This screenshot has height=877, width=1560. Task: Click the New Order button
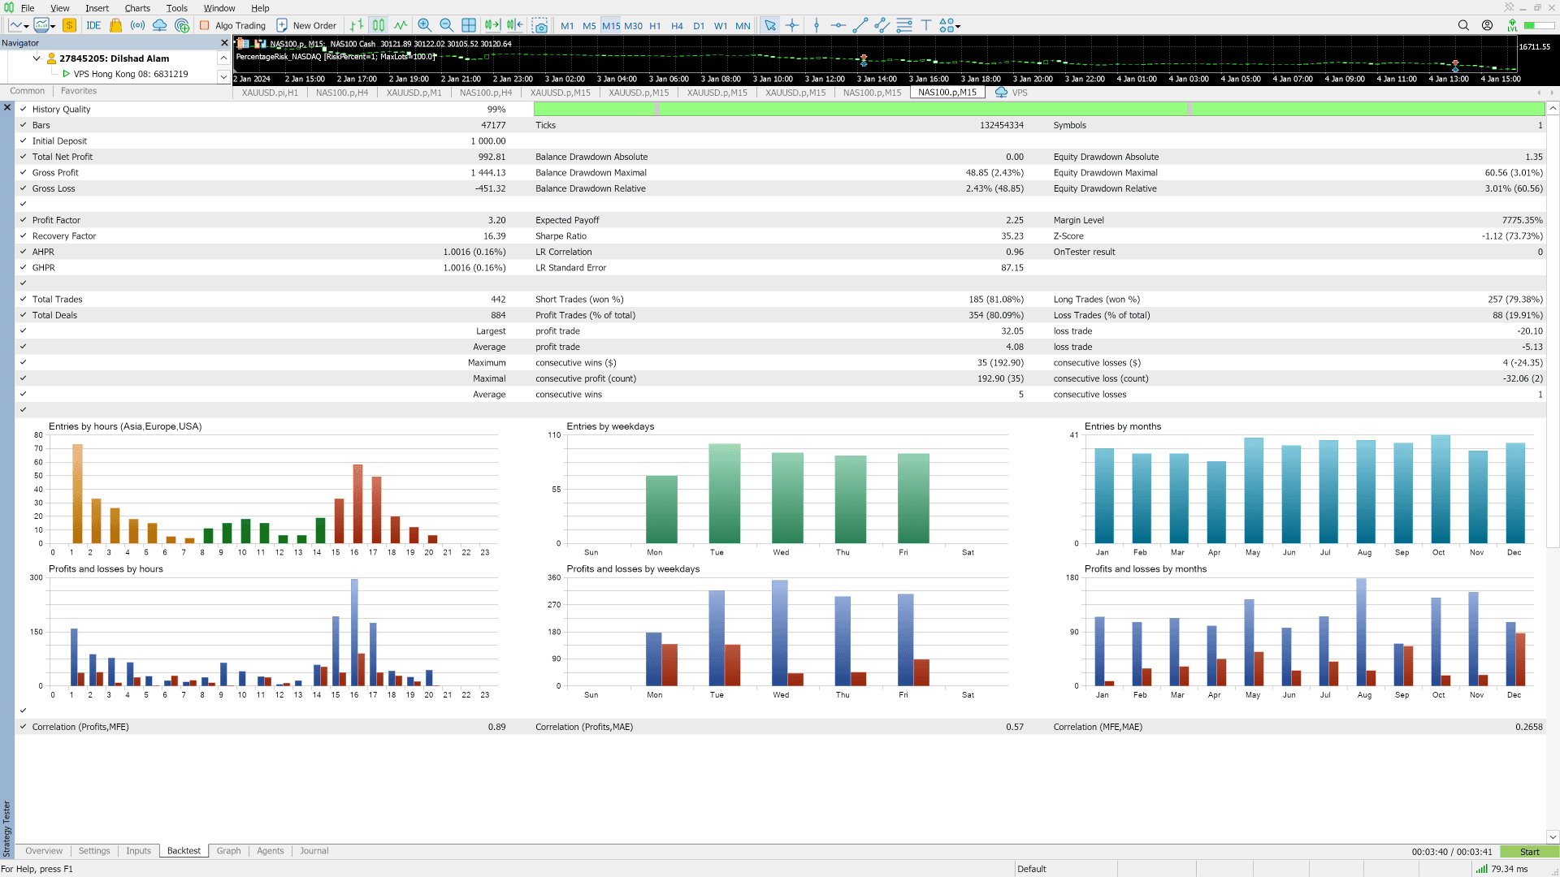(306, 25)
